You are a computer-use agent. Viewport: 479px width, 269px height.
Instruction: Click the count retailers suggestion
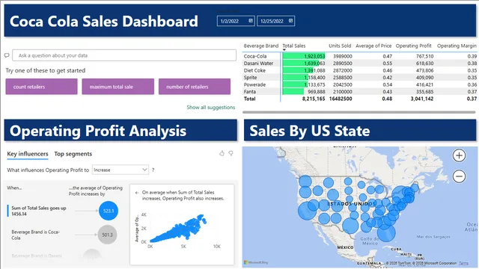(x=42, y=87)
